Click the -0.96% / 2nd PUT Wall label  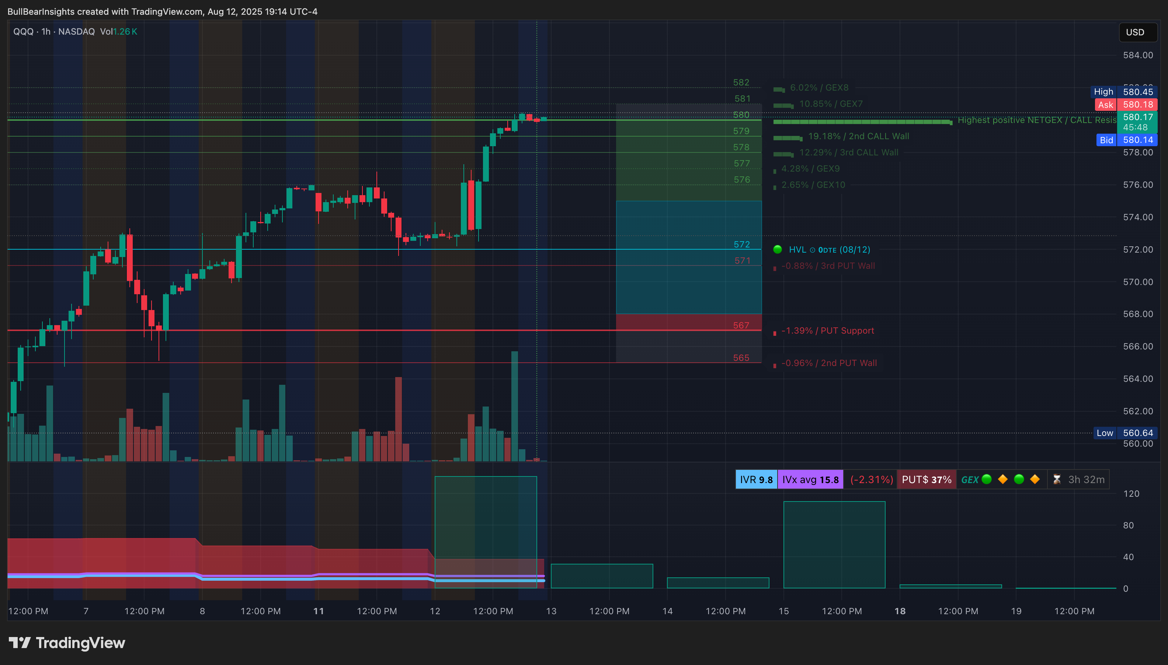click(829, 363)
